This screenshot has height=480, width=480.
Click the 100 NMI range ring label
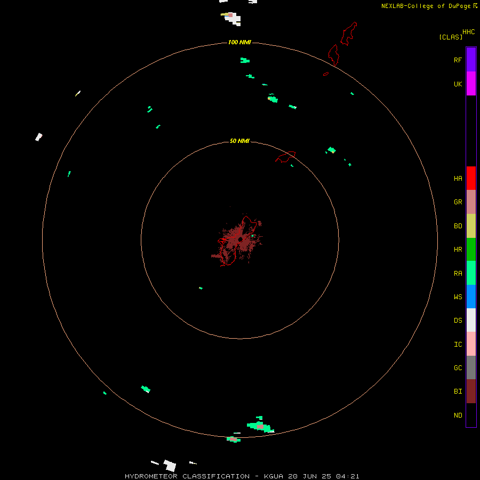239,42
